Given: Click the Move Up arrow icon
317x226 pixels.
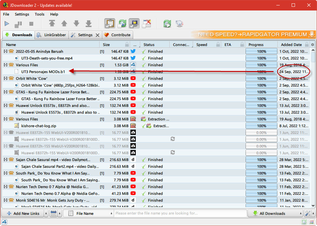Looking at the screenshot, I should (64, 23).
